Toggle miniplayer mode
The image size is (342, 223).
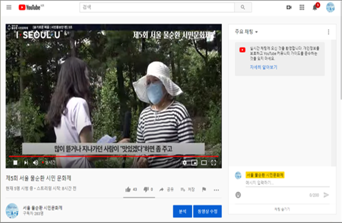(194, 163)
